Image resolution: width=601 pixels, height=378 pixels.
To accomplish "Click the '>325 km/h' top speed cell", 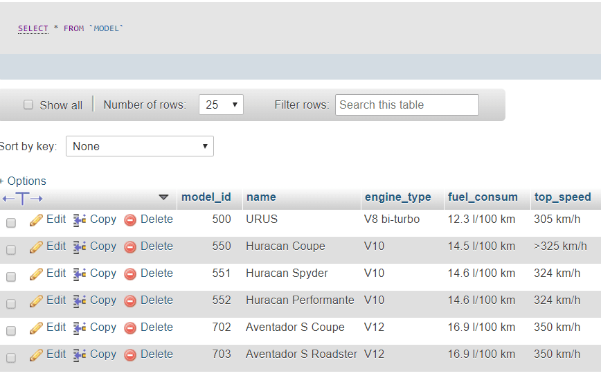I will pyautogui.click(x=560, y=246).
